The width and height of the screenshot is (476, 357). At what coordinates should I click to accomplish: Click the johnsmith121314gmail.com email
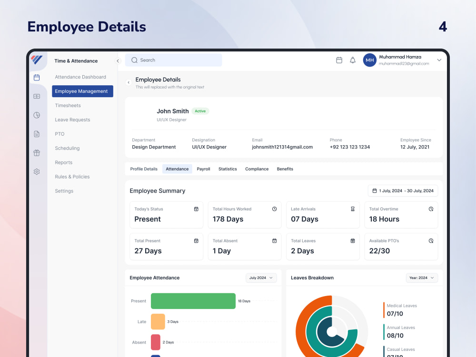(x=282, y=147)
